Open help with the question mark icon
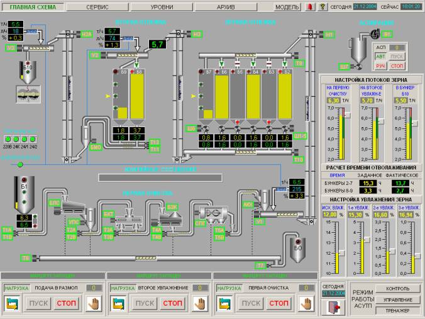425x319 pixels. [x=323, y=7]
